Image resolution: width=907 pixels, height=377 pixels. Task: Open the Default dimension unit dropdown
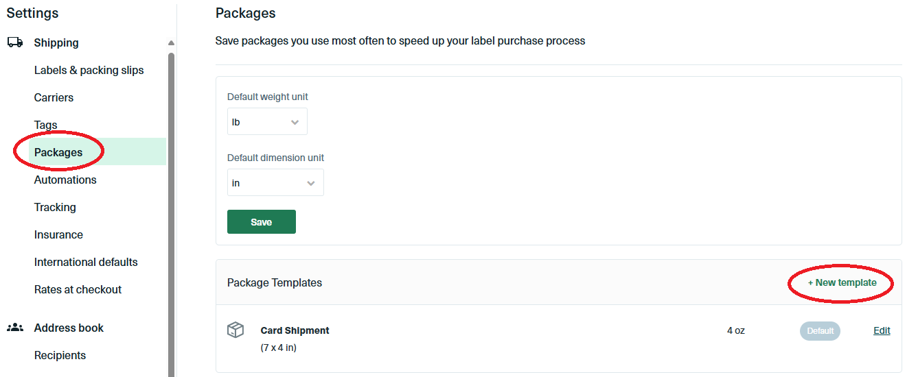pos(275,183)
